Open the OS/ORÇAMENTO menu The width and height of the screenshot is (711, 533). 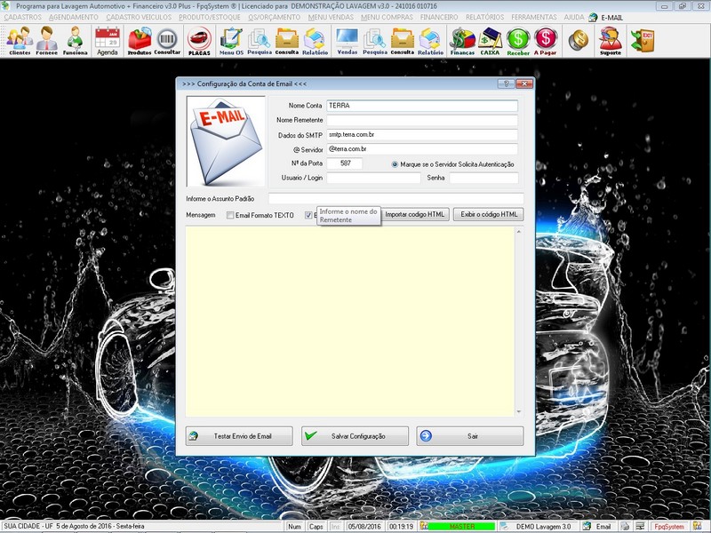coord(275,17)
